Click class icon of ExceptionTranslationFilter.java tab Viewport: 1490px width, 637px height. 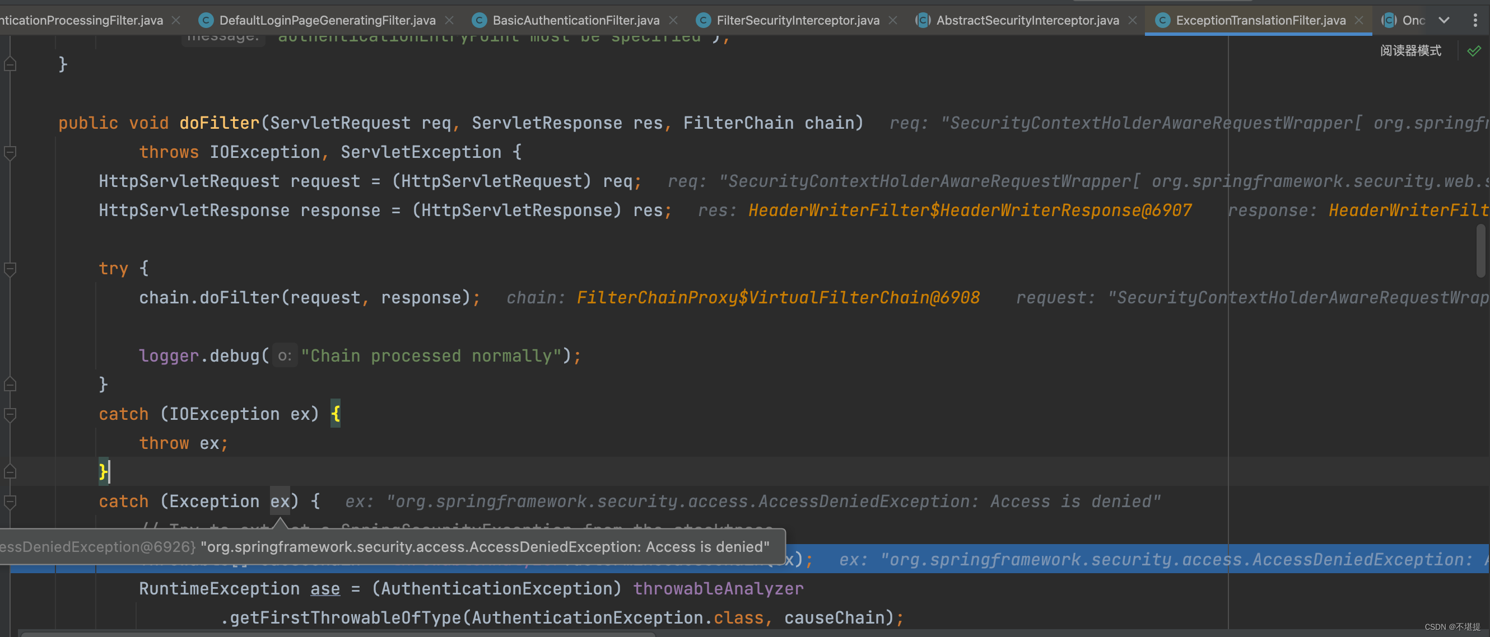pos(1162,20)
